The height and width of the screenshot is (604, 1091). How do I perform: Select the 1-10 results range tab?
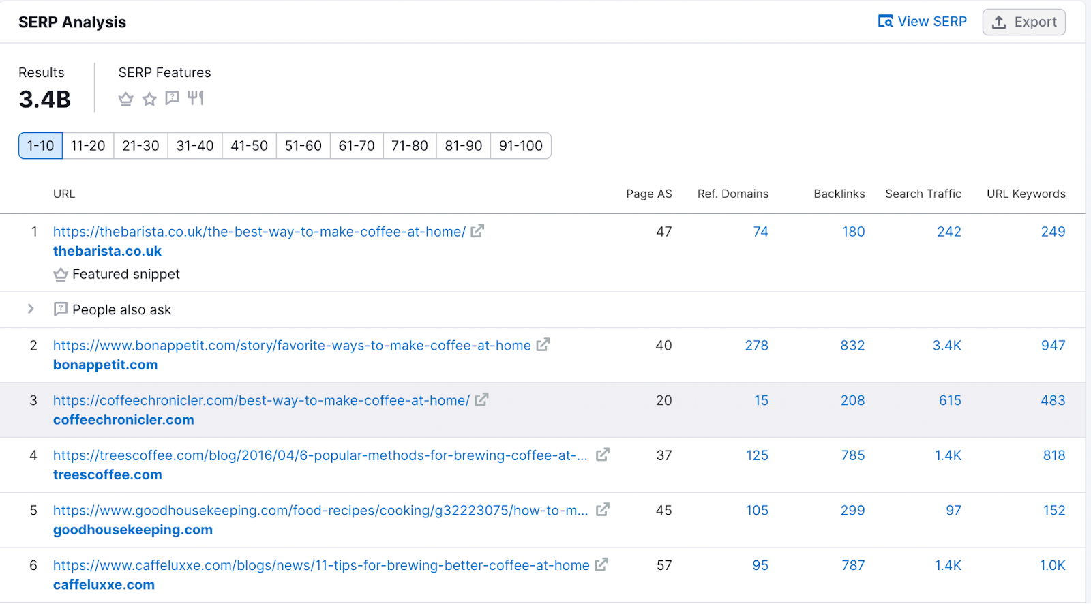pyautogui.click(x=40, y=146)
